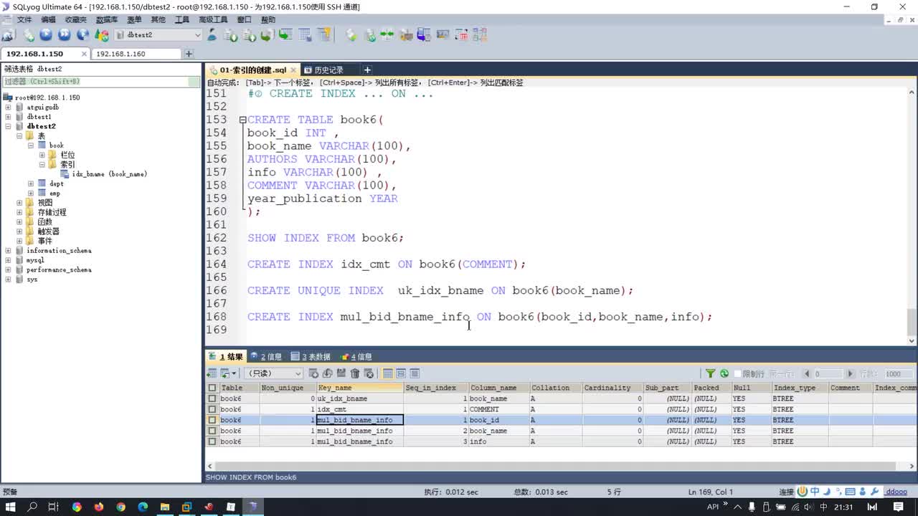This screenshot has height=516, width=918.
Task: Open the dbtest2 database dropdown
Action: click(197, 34)
